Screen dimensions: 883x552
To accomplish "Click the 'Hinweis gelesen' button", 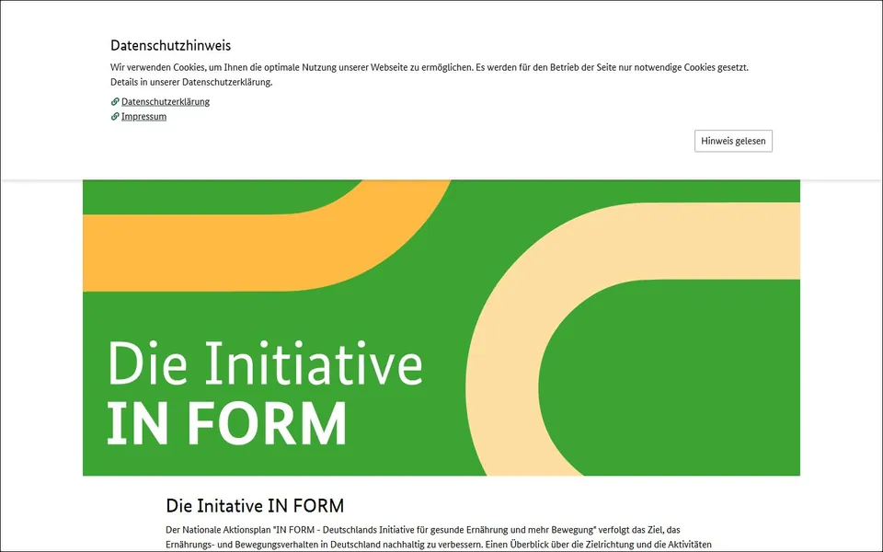I will [x=733, y=141].
